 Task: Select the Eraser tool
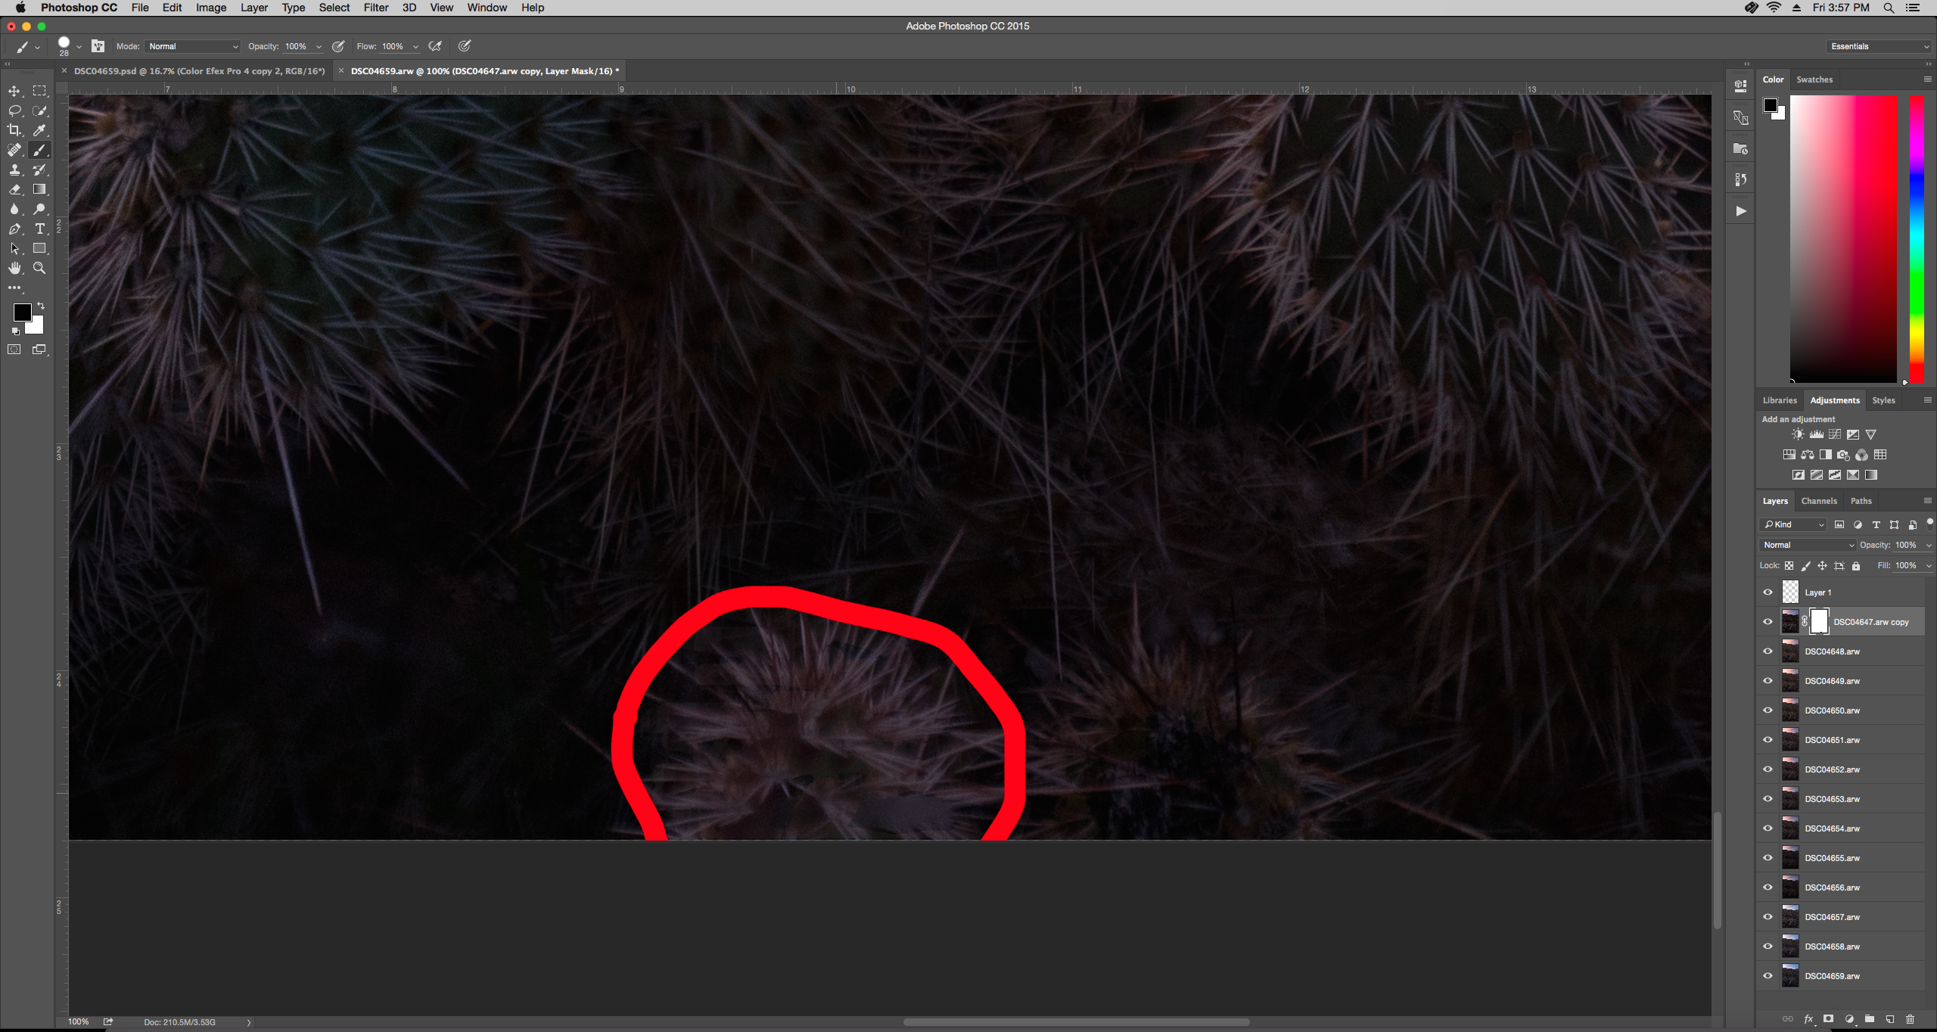click(x=14, y=189)
